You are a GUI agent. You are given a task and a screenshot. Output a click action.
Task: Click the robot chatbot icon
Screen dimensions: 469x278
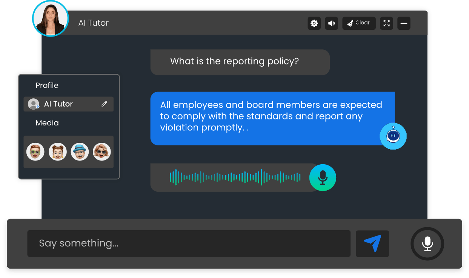pos(393,136)
